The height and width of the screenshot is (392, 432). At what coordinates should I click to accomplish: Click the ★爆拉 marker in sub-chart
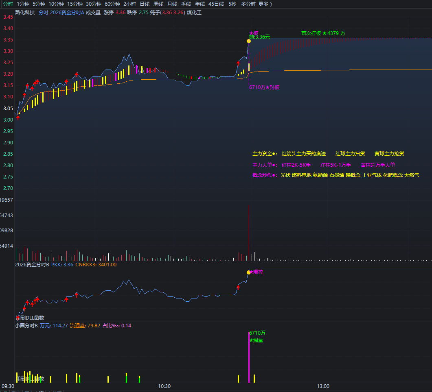point(256,272)
